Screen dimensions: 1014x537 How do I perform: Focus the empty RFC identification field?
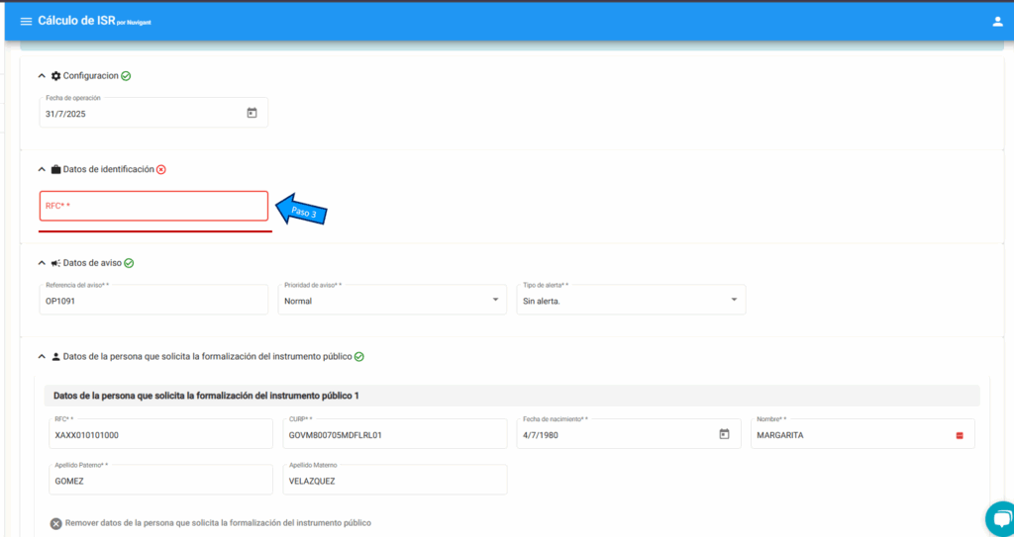pyautogui.click(x=153, y=206)
